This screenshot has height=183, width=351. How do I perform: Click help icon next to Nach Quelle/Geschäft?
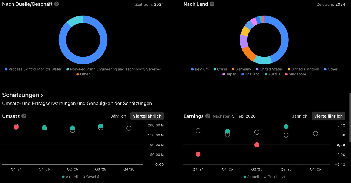point(56,4)
